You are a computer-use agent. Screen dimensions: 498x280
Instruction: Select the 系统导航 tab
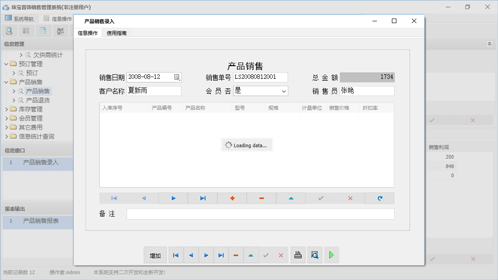20,19
